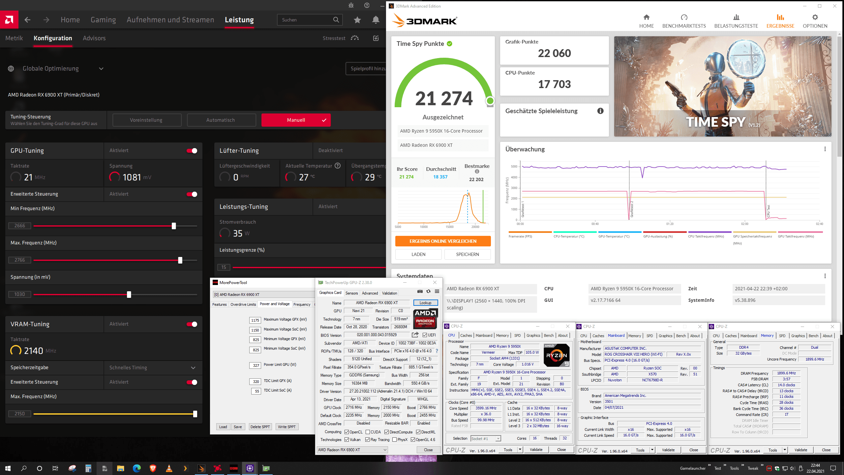844x475 pixels.
Task: Open the Socket #1 selection dropdown in CPU-Z
Action: coord(486,438)
